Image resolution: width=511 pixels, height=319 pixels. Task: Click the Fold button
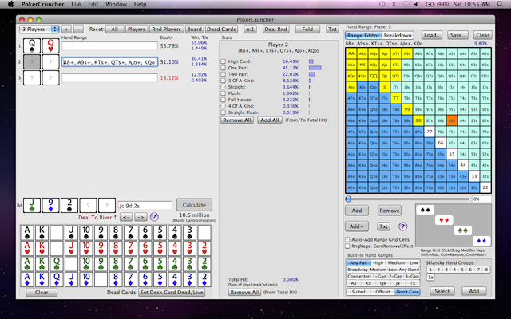(x=307, y=29)
